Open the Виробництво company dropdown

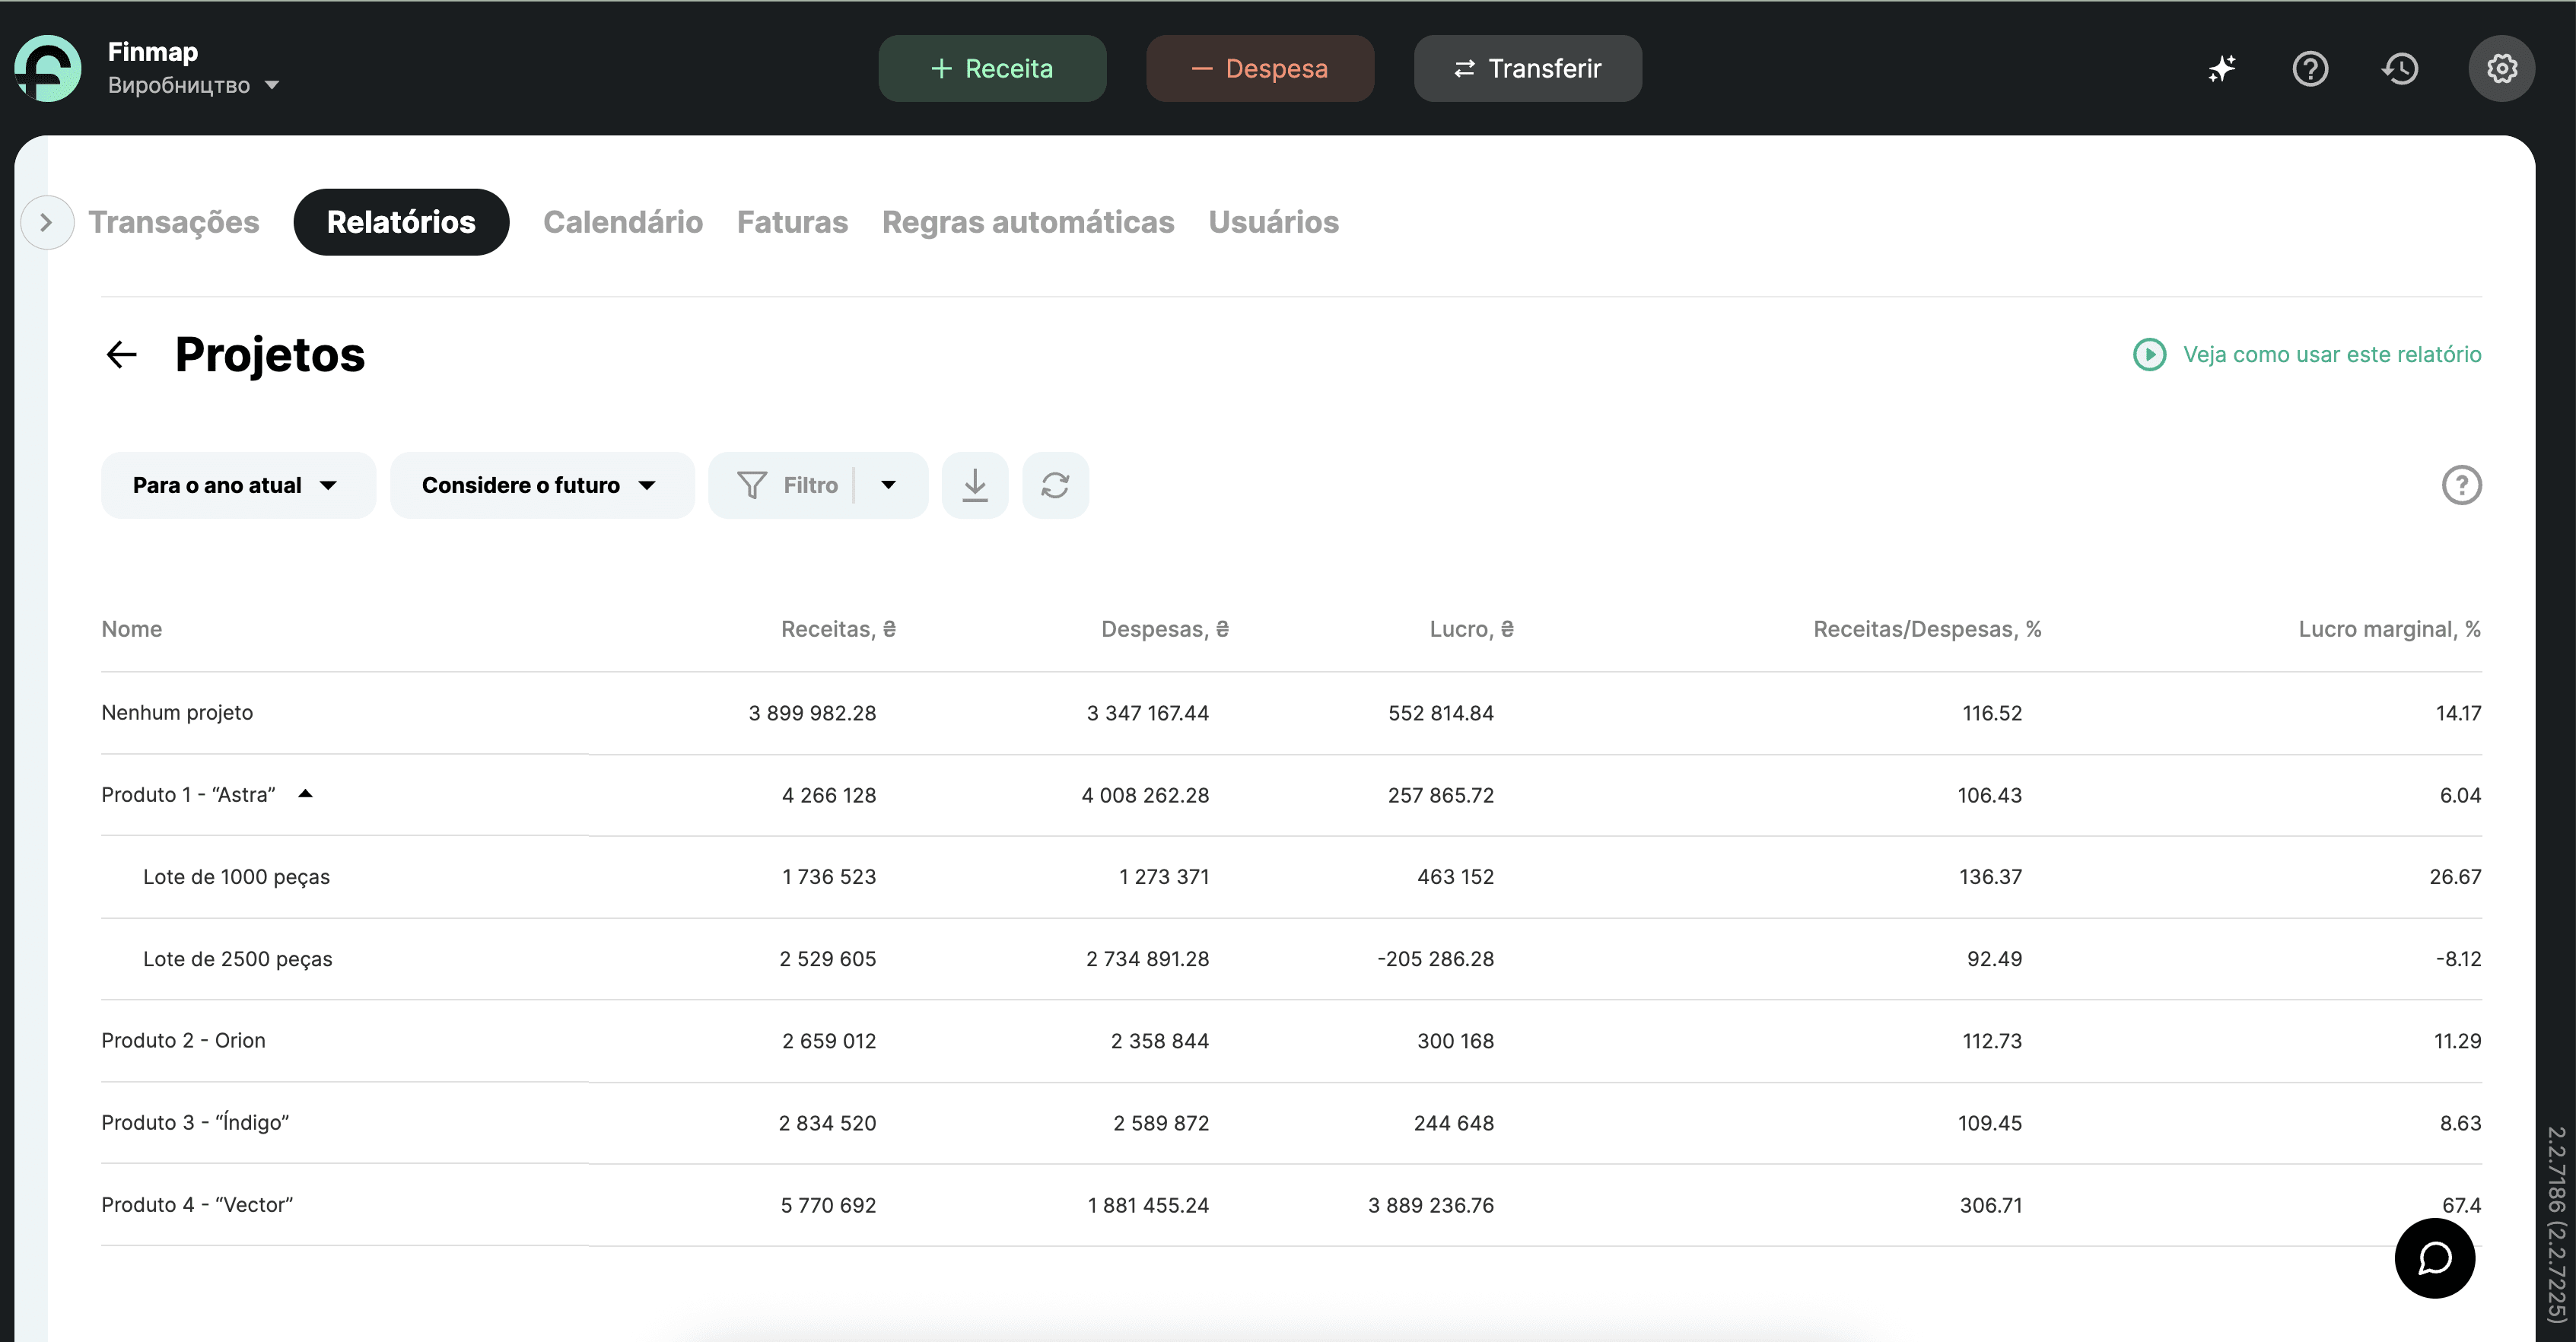click(193, 86)
